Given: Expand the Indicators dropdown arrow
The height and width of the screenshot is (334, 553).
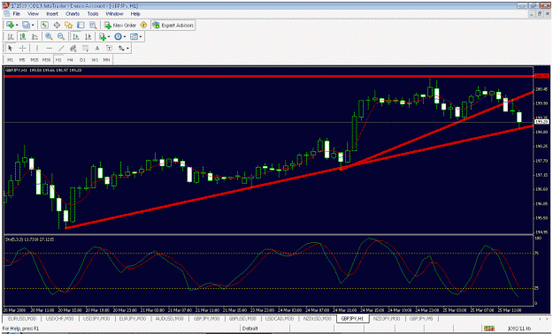Looking at the screenshot, I should click(x=109, y=36).
